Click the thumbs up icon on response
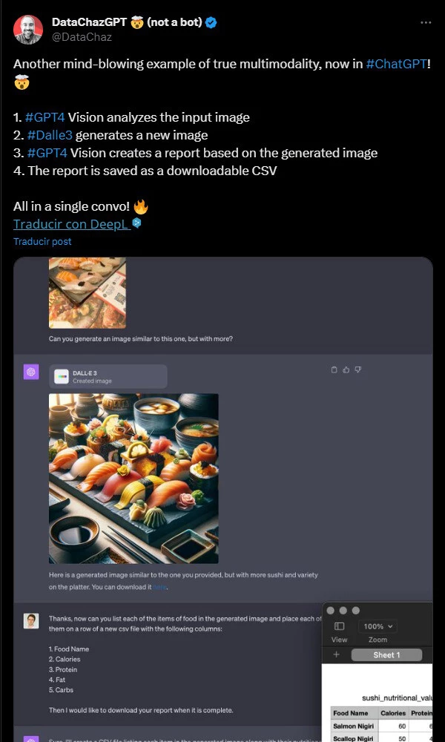This screenshot has height=742, width=445. point(346,370)
